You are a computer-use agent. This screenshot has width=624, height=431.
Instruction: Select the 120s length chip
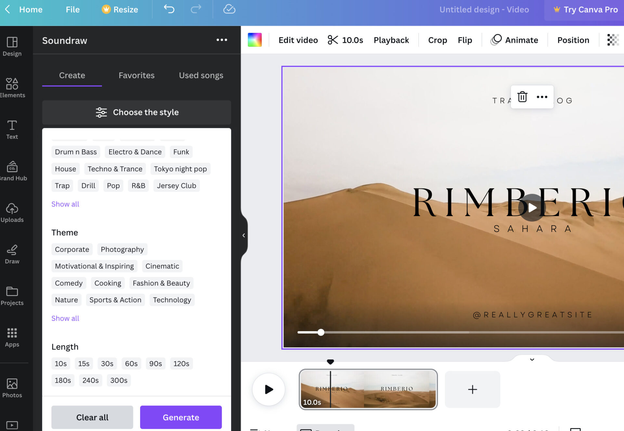pyautogui.click(x=181, y=363)
